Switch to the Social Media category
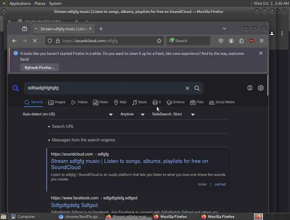Viewport: 290px width, 220px height. pos(221,102)
